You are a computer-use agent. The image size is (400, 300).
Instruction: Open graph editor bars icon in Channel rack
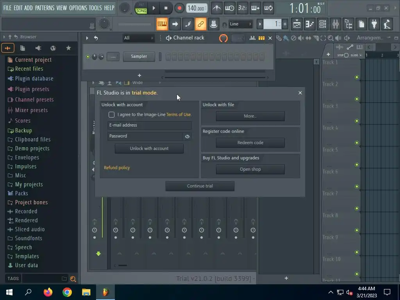[x=253, y=38]
